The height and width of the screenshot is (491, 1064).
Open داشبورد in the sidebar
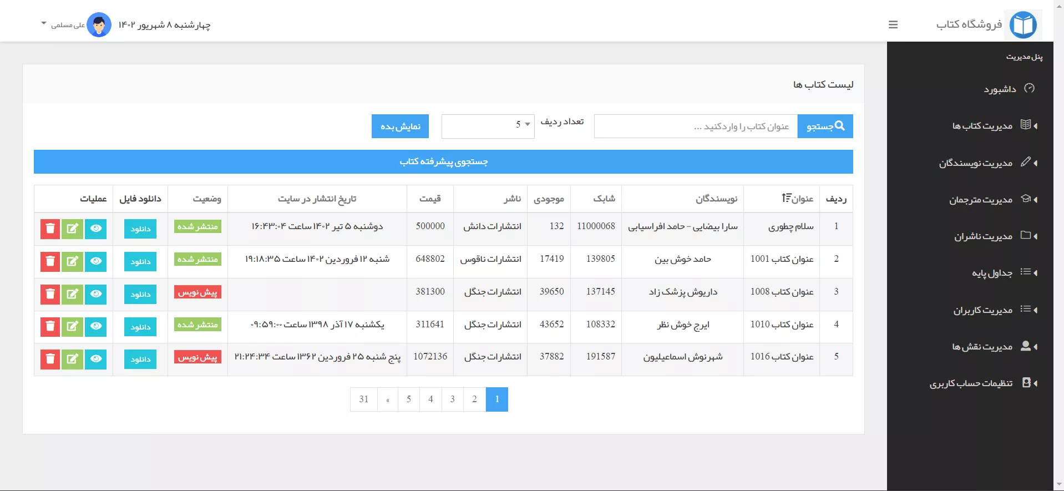(1000, 89)
